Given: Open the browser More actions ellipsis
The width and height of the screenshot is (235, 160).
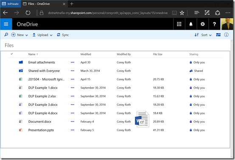Looking at the screenshot, I should tap(228, 13).
